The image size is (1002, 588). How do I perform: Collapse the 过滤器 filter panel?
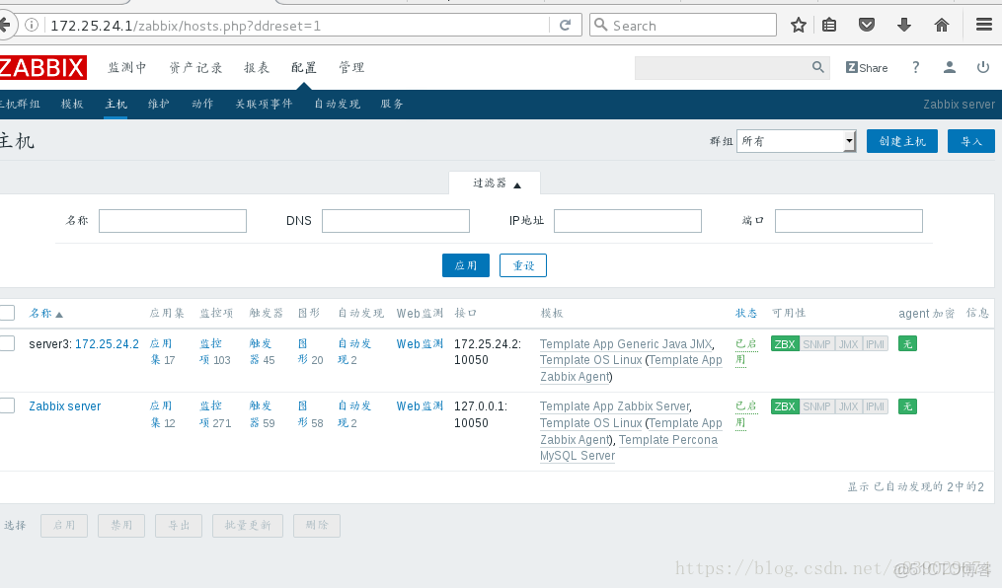coord(494,183)
